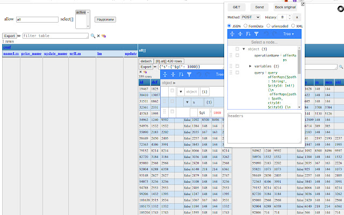Tick checkbox of root object {3} row
This screenshot has height=215, width=344.
(x=237, y=49)
